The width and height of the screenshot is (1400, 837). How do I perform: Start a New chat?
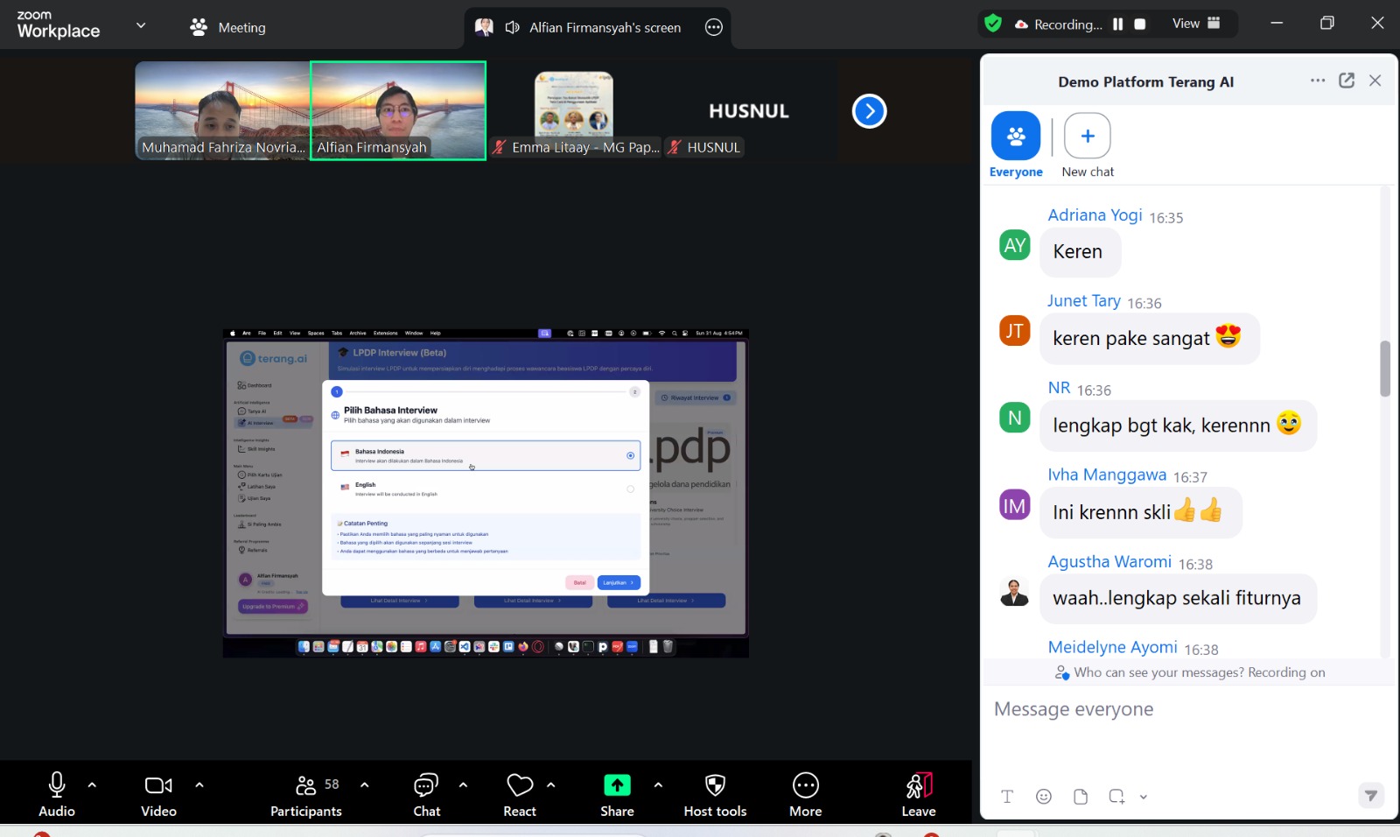(1088, 145)
